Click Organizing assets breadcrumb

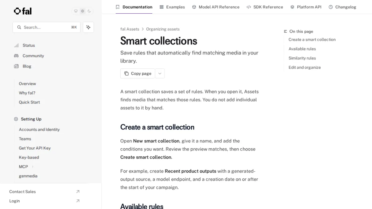(163, 29)
